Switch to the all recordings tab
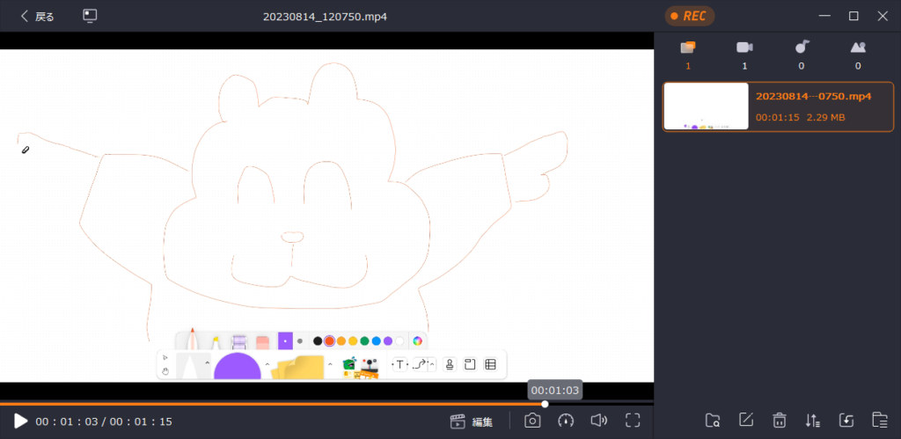Image resolution: width=901 pixels, height=439 pixels. click(688, 55)
